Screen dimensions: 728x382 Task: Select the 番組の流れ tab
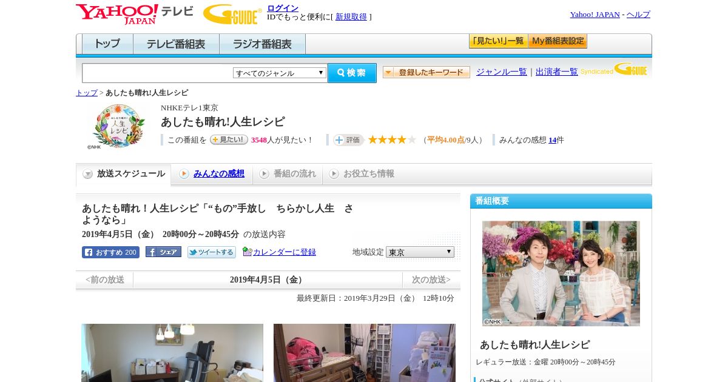tap(288, 174)
